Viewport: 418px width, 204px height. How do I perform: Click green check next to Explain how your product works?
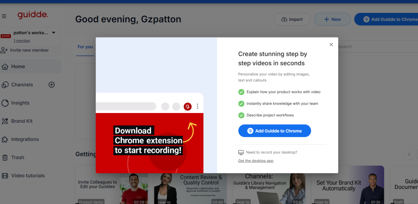pyautogui.click(x=241, y=92)
